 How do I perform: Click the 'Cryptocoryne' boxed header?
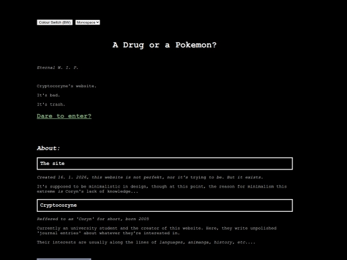tap(165, 205)
